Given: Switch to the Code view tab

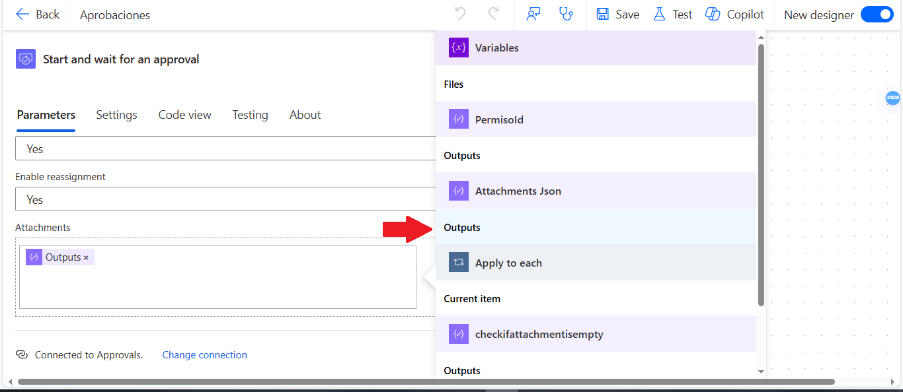Looking at the screenshot, I should (185, 115).
